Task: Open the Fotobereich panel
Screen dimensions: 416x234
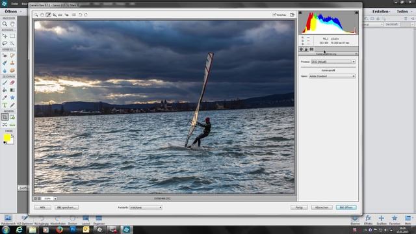Action: click(8, 220)
